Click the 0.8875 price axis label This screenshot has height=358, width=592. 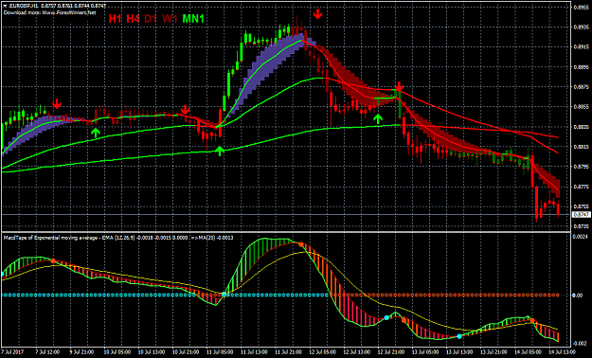581,87
